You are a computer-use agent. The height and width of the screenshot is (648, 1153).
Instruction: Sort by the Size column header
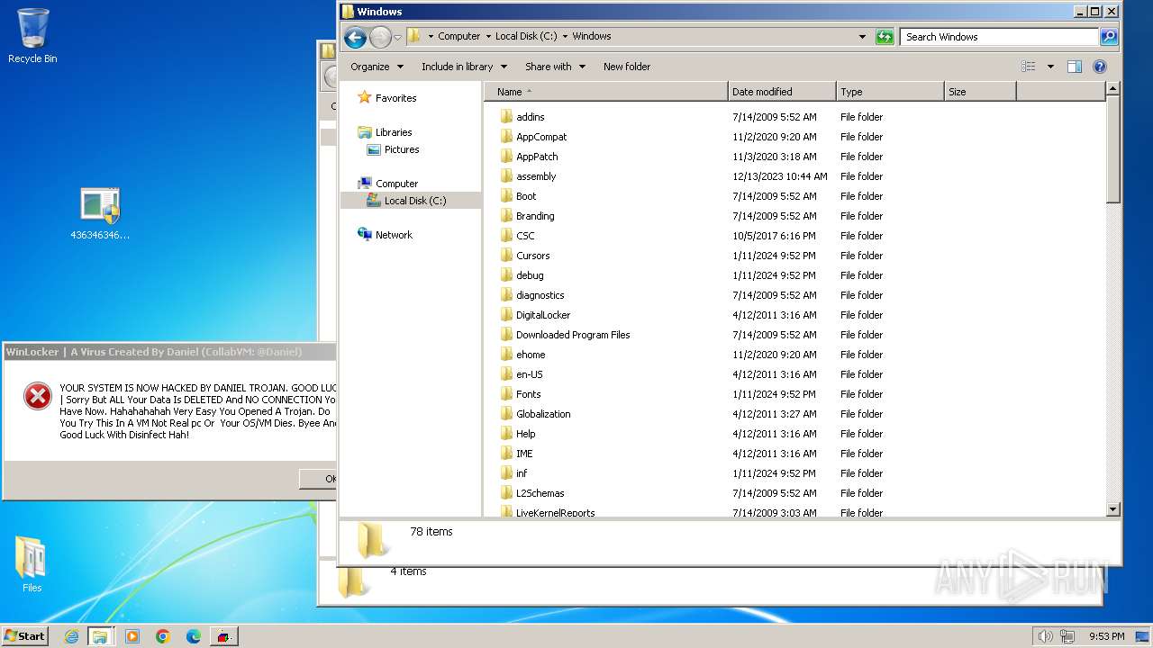[980, 92]
